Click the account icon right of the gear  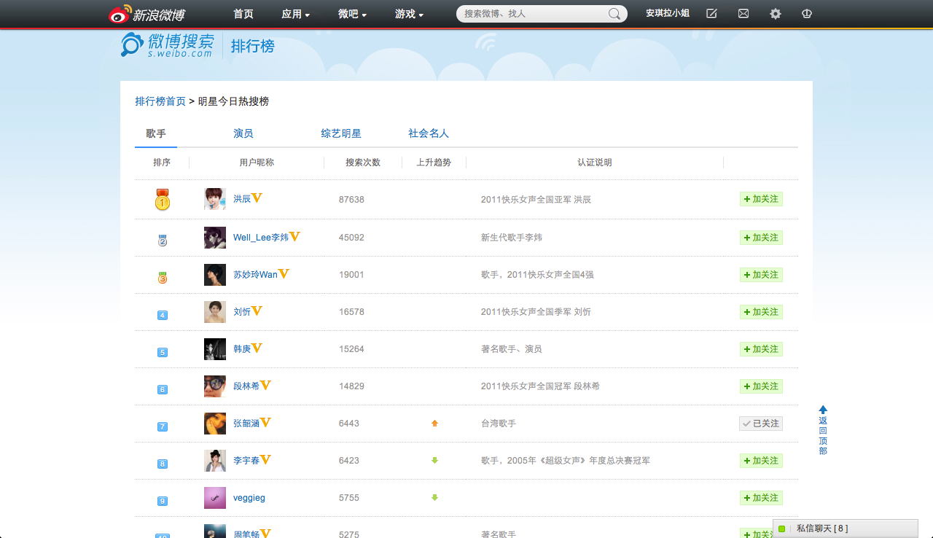point(807,13)
